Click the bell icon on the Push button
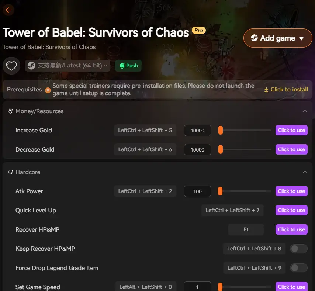This screenshot has width=315, height=291. pos(122,65)
